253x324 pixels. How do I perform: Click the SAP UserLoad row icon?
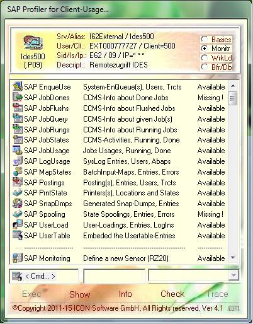click(x=18, y=224)
